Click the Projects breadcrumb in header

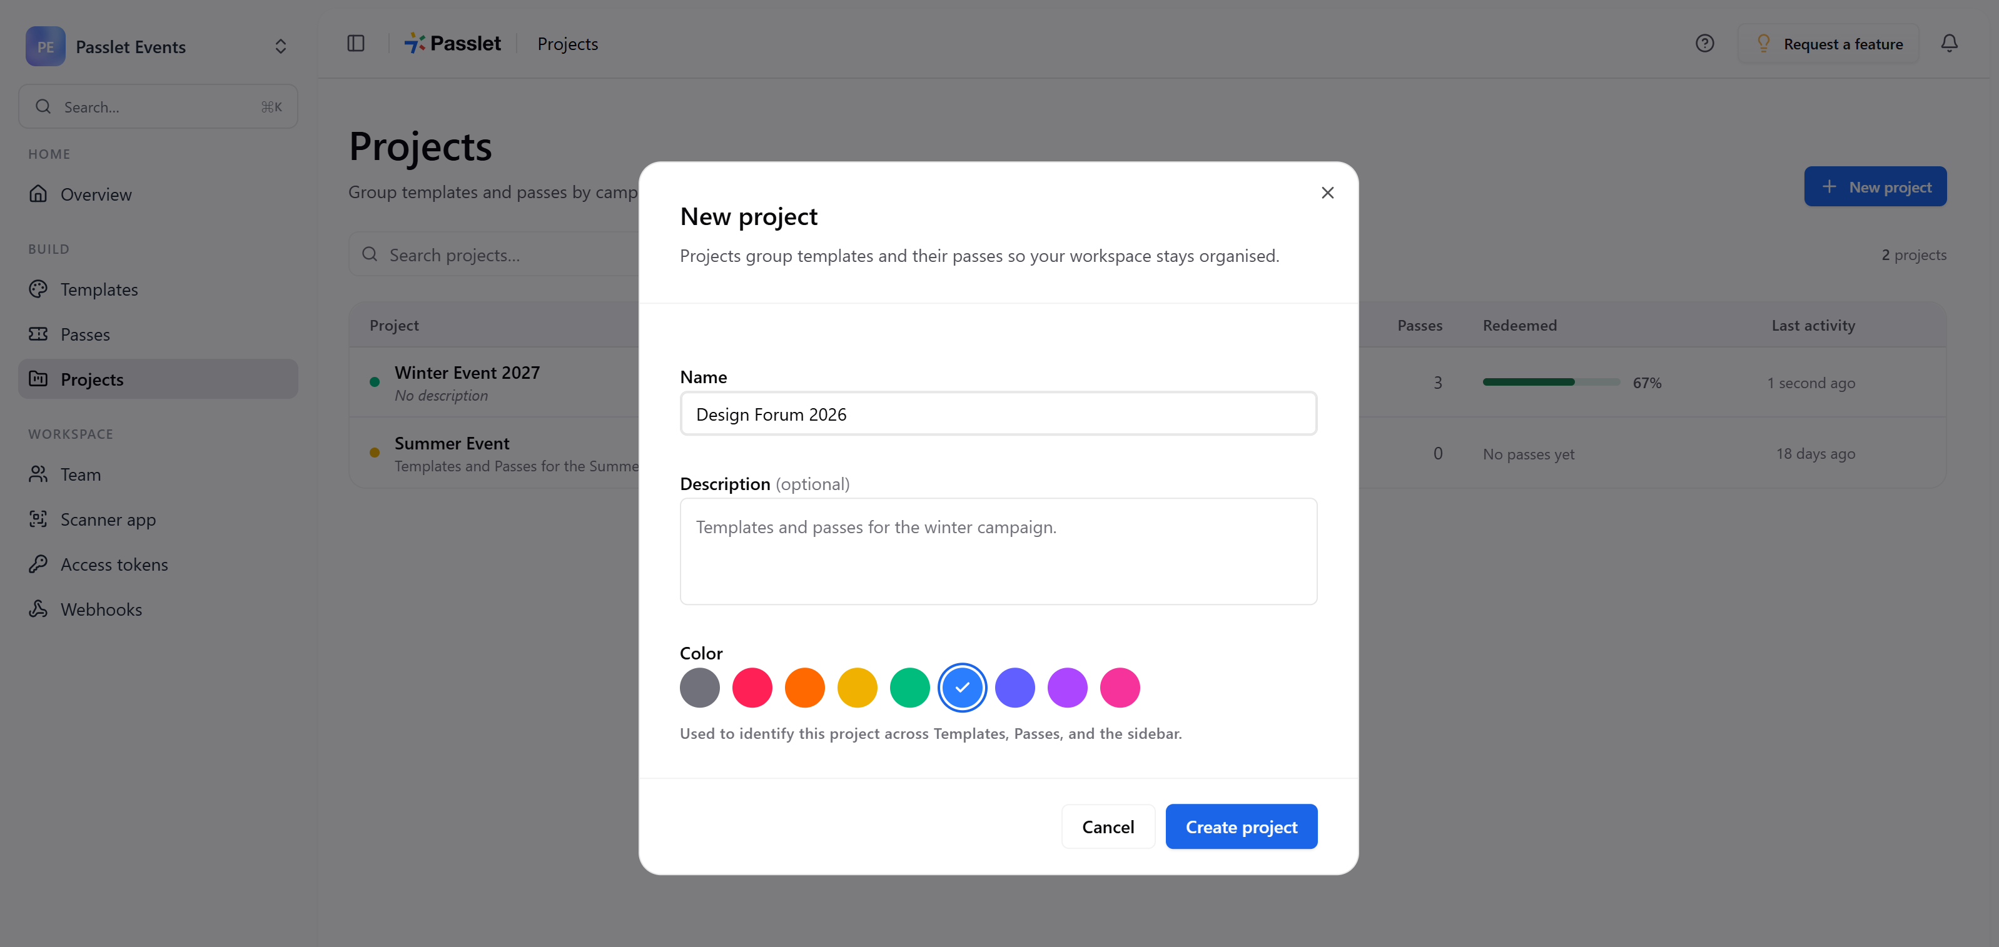pyautogui.click(x=567, y=43)
